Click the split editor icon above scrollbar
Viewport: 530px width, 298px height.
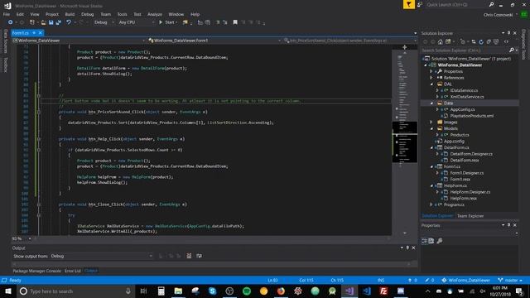point(405,47)
